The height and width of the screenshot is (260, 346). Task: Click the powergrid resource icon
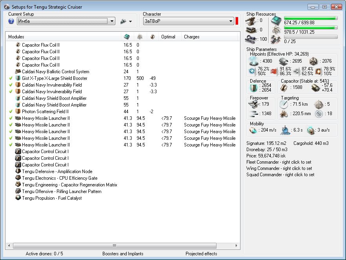(276, 30)
